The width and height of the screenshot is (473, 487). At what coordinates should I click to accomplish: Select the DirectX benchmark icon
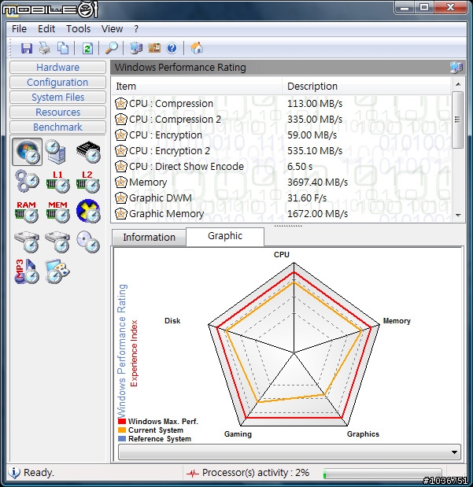88,211
